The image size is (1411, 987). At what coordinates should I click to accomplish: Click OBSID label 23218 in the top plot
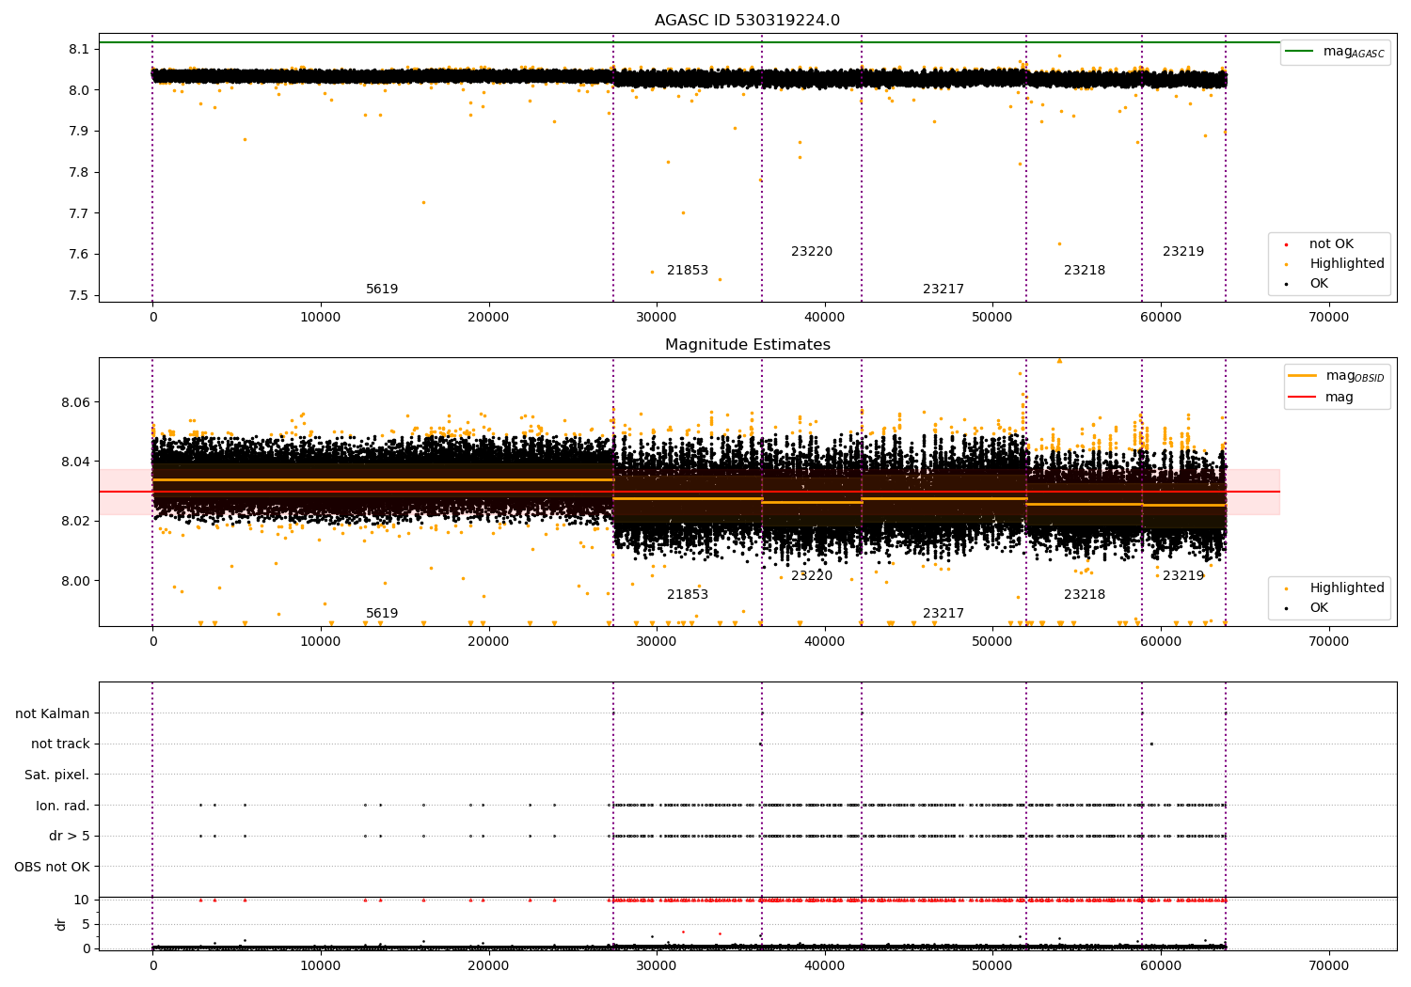point(1085,271)
